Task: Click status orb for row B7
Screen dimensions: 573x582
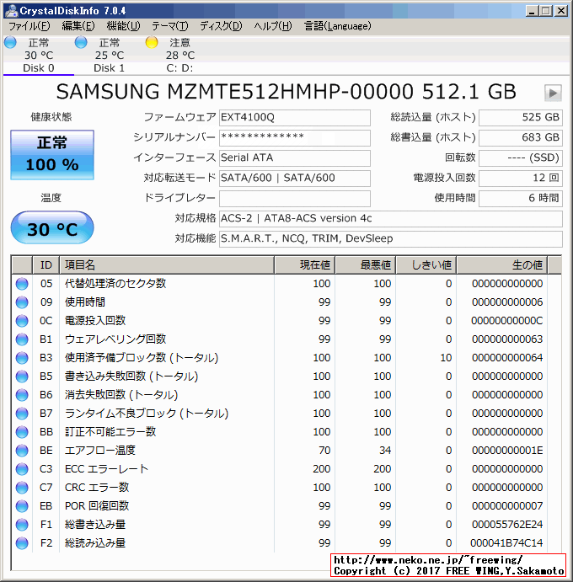Action: [x=22, y=414]
